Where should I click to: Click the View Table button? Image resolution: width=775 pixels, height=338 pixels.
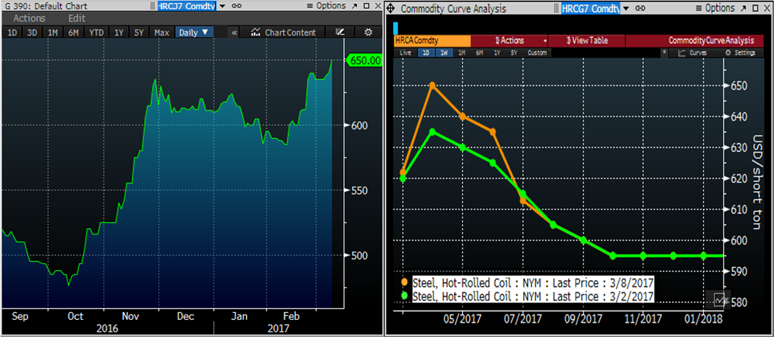pyautogui.click(x=587, y=41)
